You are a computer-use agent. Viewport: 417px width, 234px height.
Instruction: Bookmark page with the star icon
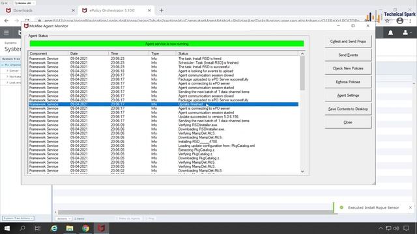[x=388, y=21]
